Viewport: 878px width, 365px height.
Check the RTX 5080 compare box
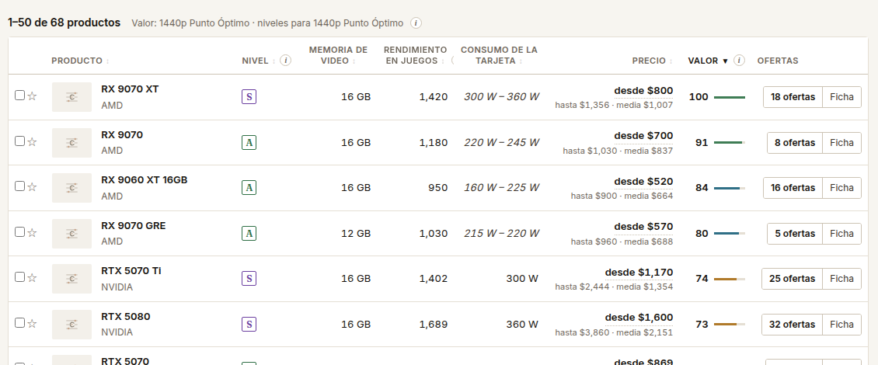pyautogui.click(x=19, y=322)
